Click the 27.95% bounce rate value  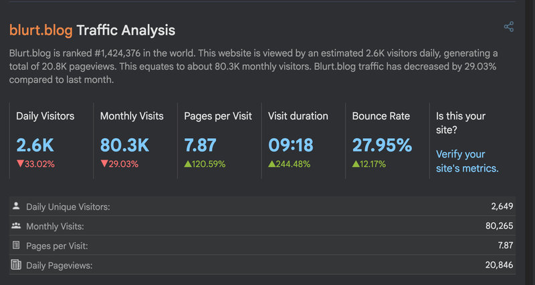(382, 145)
